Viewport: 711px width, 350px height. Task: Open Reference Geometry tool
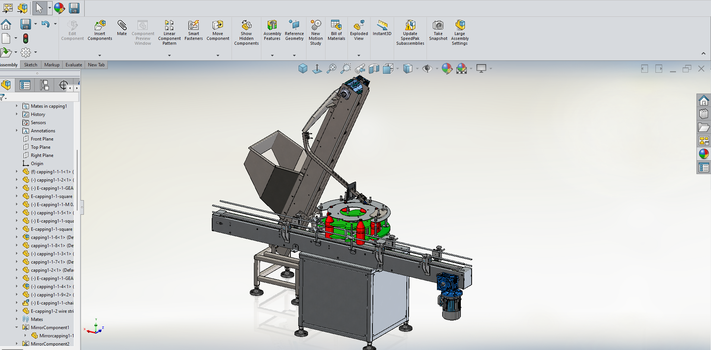click(294, 30)
